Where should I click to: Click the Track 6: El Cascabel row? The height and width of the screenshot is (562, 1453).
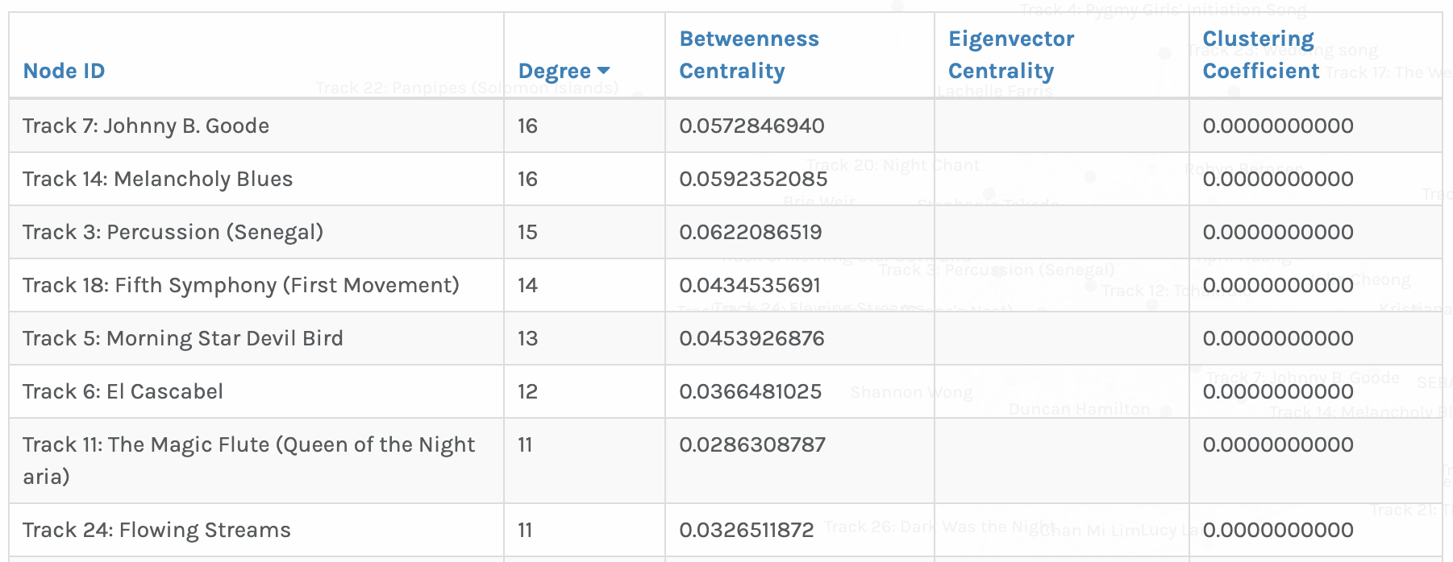123,391
